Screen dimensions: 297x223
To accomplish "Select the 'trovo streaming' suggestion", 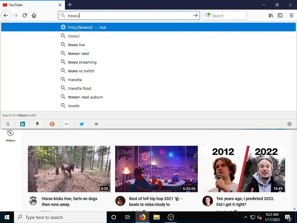I will coord(148,62).
